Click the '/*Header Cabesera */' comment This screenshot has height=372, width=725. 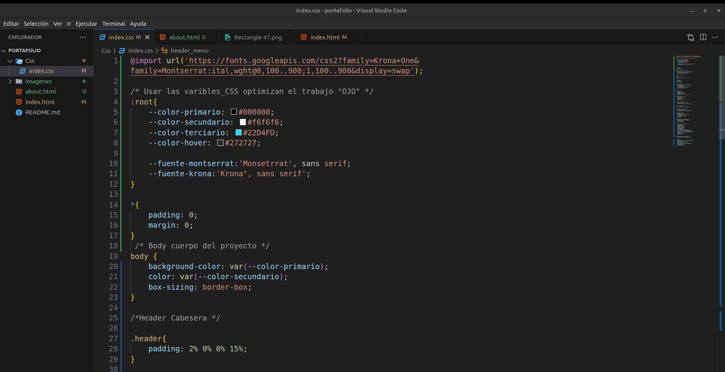pyautogui.click(x=175, y=318)
